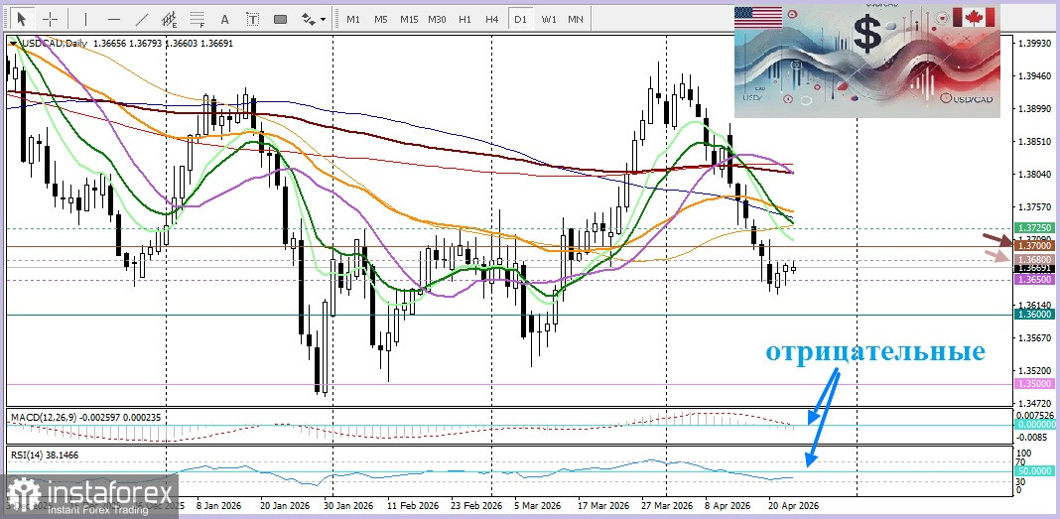1060x519 pixels.
Task: Select the Text Label tool
Action: pos(253,19)
